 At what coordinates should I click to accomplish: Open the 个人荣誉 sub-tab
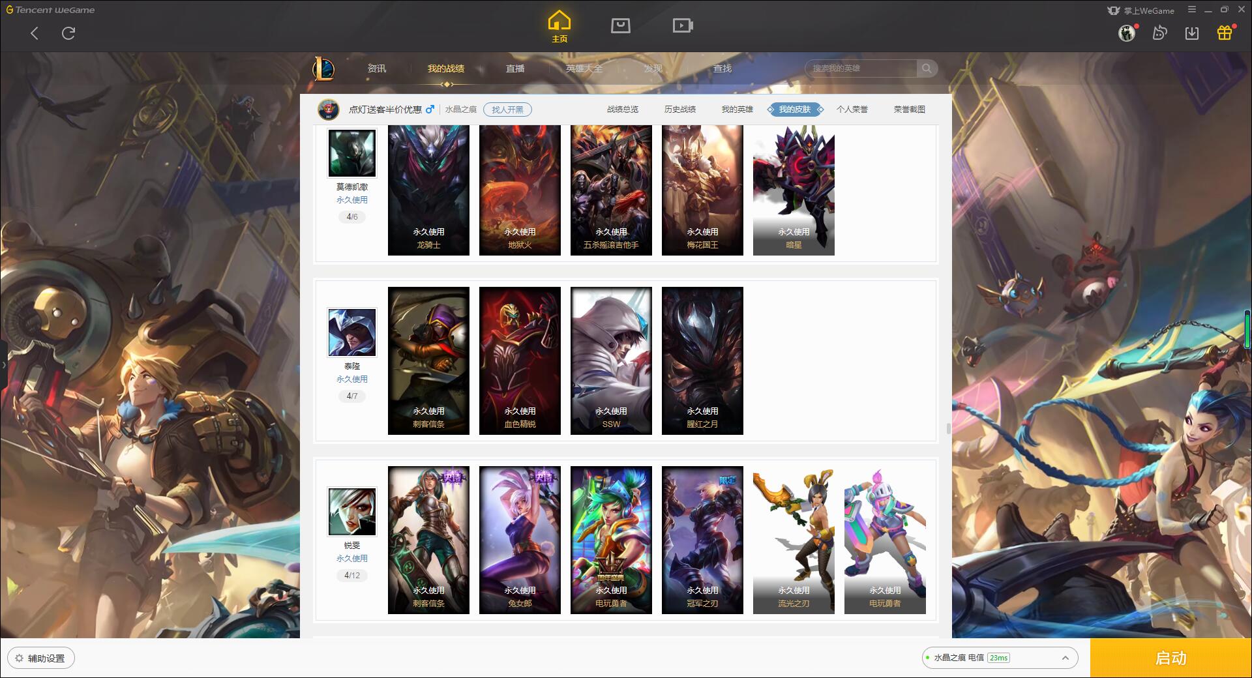pos(852,110)
